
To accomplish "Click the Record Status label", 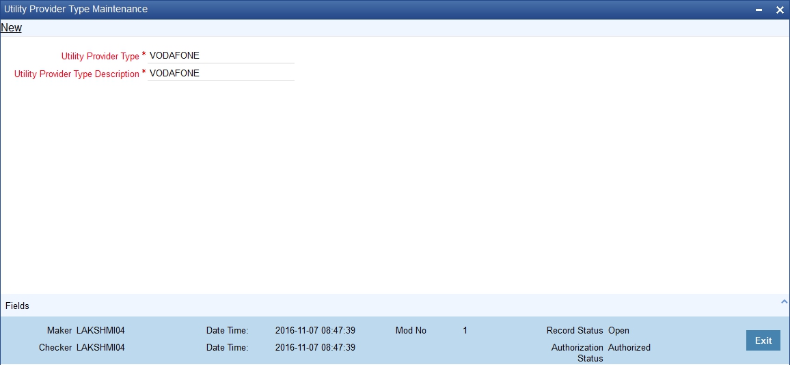I will (575, 330).
